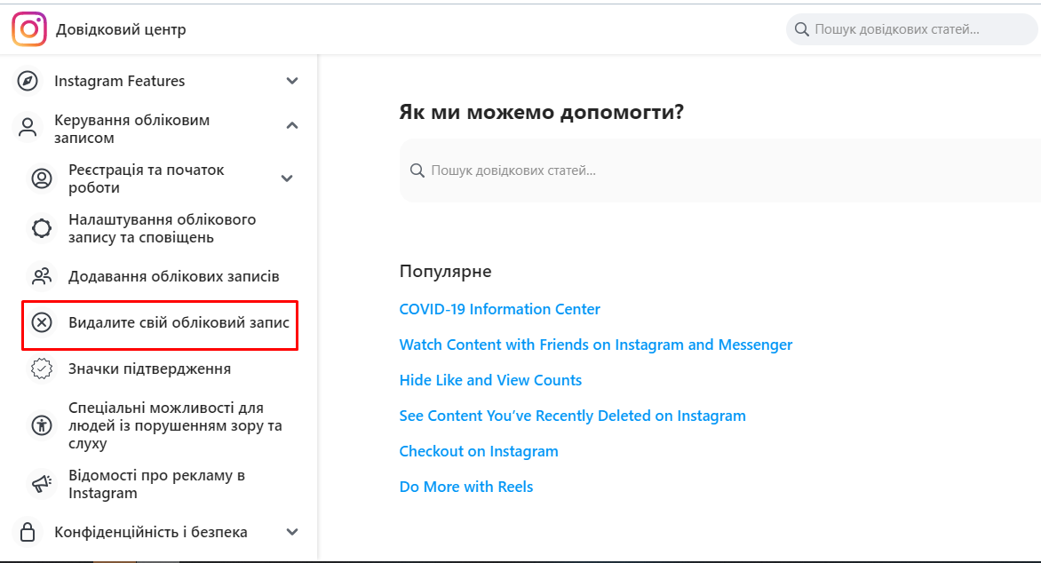Select the X-circle icon for account deletion
The width and height of the screenshot is (1041, 563).
[41, 322]
